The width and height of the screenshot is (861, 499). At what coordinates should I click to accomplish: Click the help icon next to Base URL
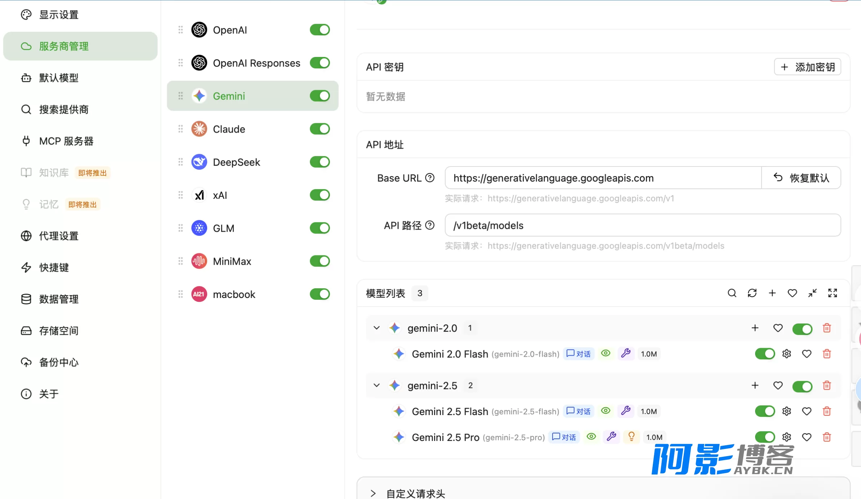point(430,178)
